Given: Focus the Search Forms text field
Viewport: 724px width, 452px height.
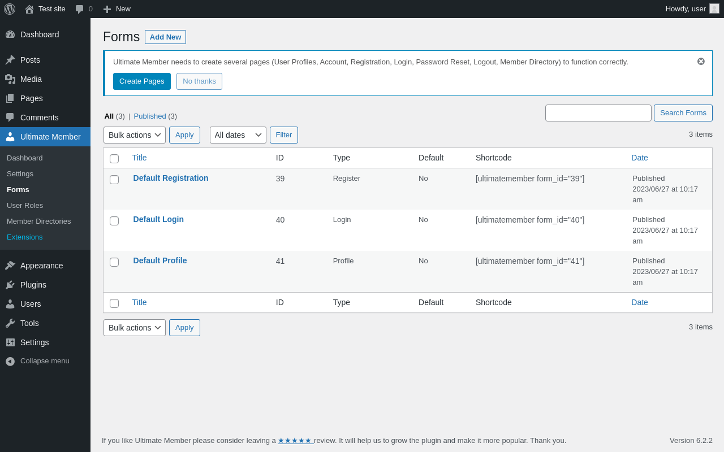Looking at the screenshot, I should click(598, 113).
